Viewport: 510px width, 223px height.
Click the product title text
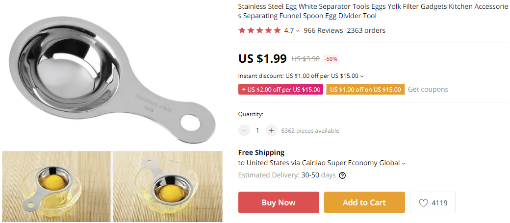(373, 11)
